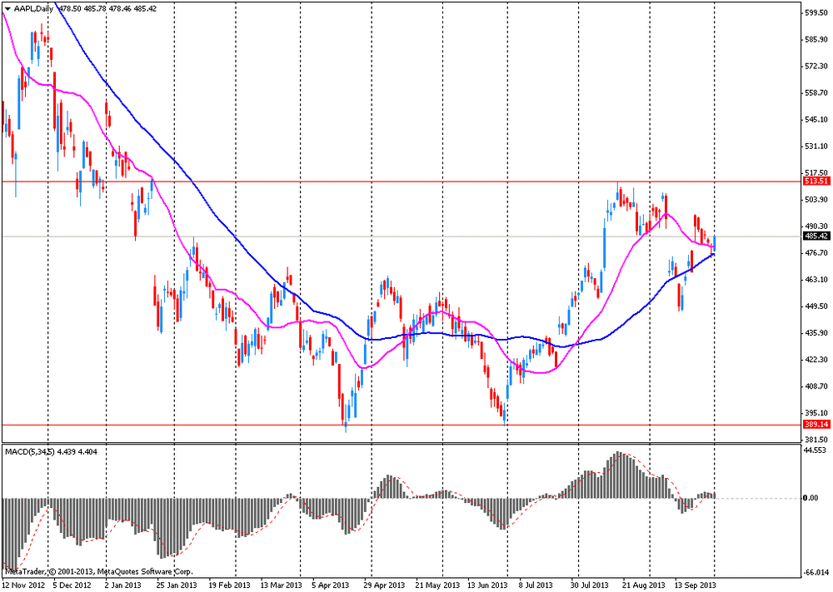The width and height of the screenshot is (833, 592).
Task: Click the 5 Apr 2013 date label
Action: pos(331,585)
